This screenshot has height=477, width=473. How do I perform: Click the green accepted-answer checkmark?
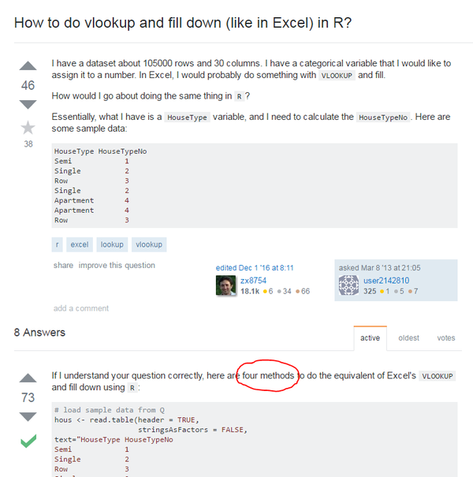click(28, 441)
